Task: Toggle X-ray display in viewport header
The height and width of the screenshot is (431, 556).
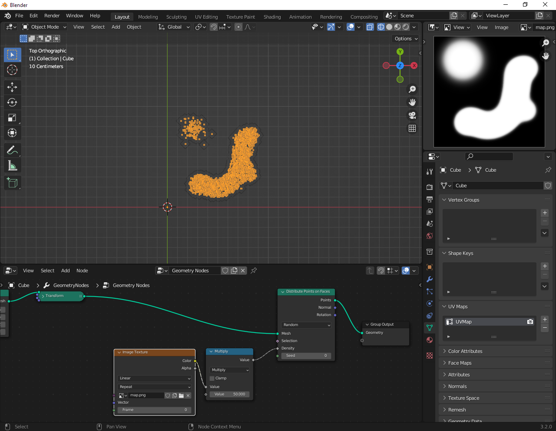Action: click(x=370, y=27)
